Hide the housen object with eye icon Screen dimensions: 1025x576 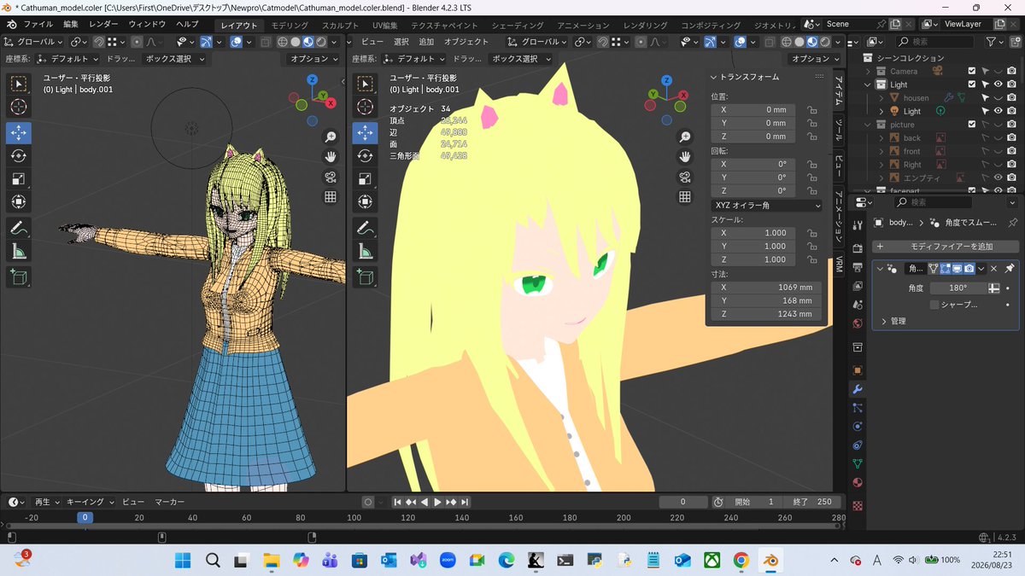(998, 98)
